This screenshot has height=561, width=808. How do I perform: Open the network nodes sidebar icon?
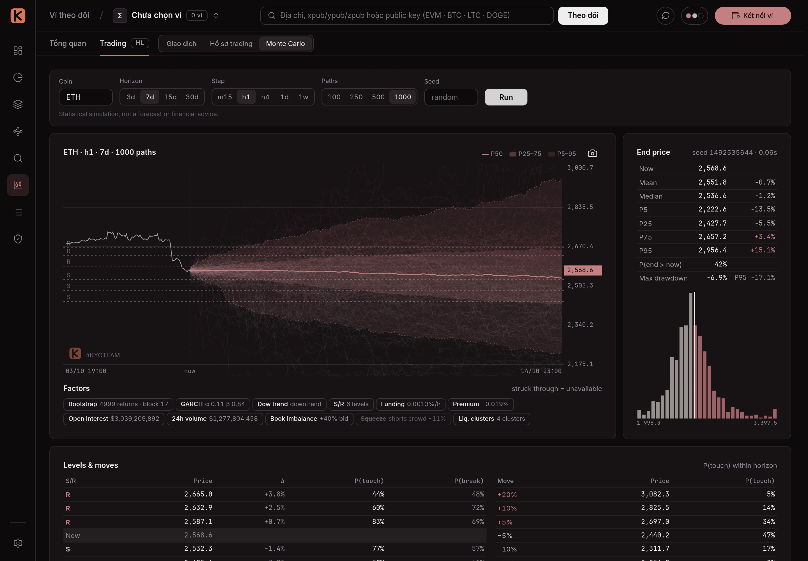18,131
